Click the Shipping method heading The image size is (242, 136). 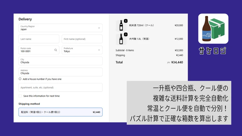tap(29, 104)
